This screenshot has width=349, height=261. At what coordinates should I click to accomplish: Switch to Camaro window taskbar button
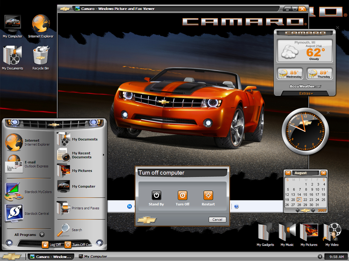pyautogui.click(x=51, y=256)
